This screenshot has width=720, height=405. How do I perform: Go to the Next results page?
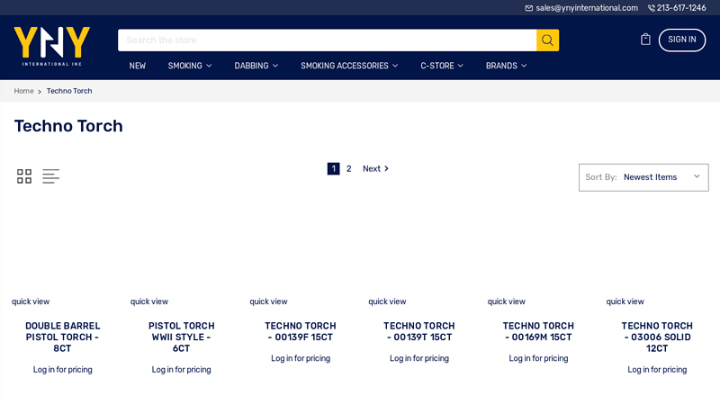click(375, 169)
